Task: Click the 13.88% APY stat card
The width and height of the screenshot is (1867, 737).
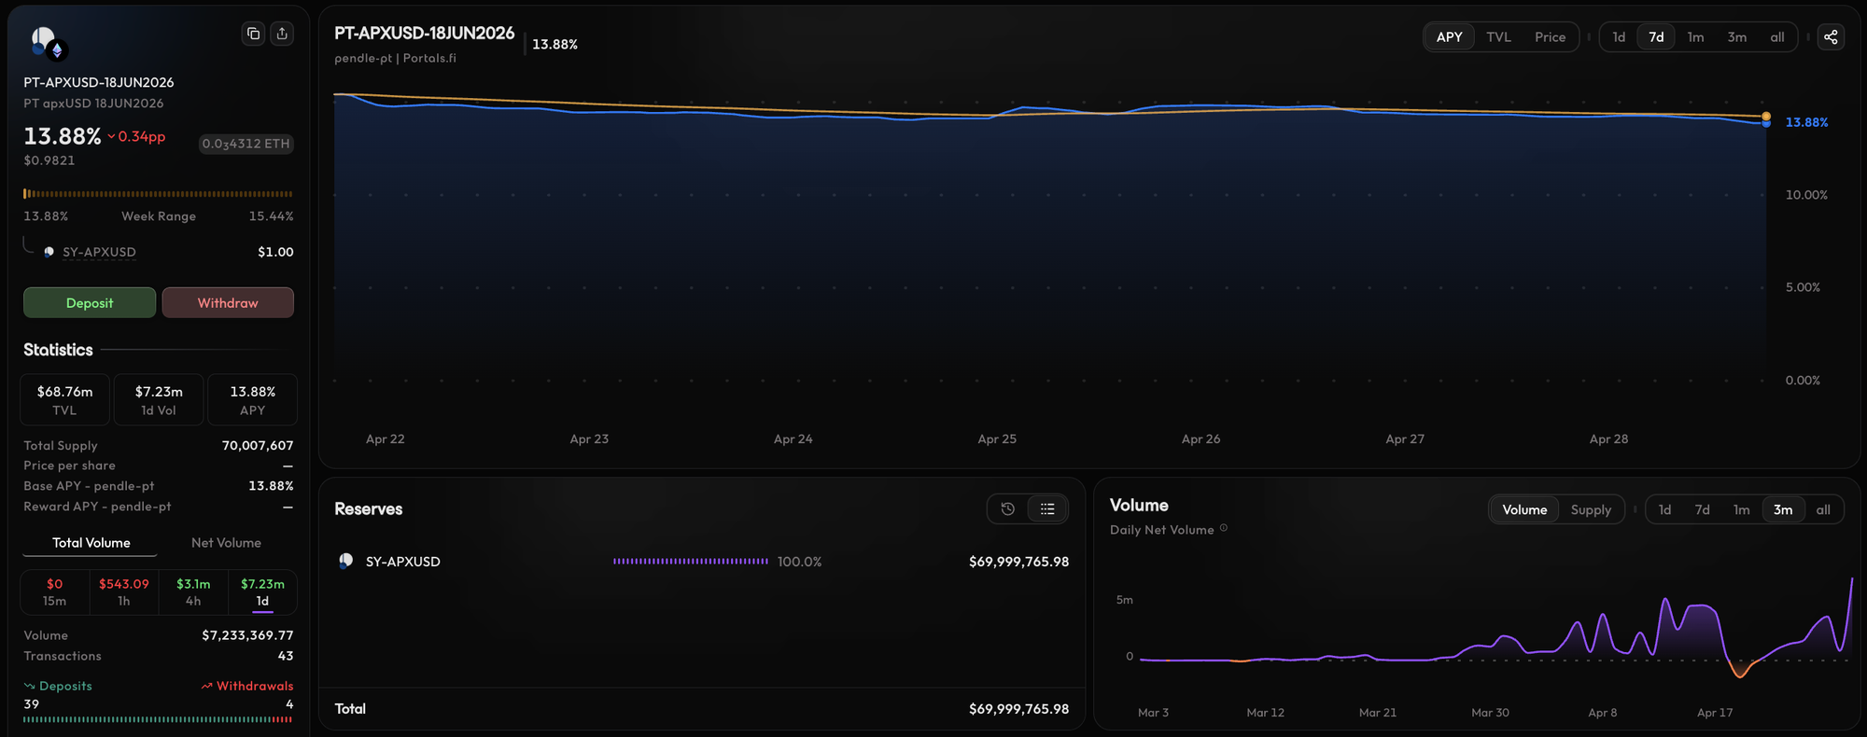Action: click(x=252, y=399)
